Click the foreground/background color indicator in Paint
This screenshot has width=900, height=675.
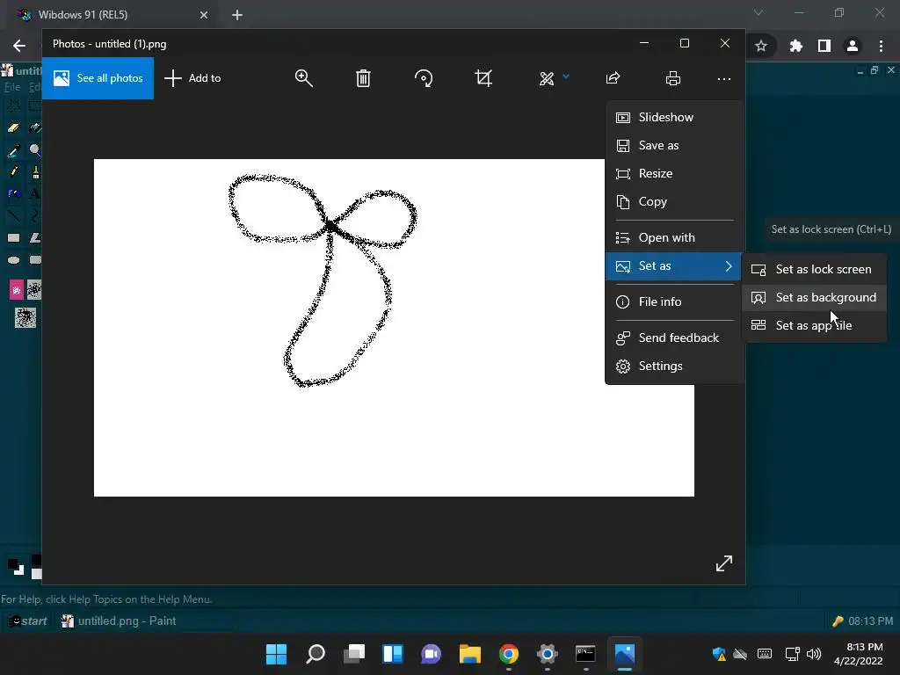pos(16,567)
